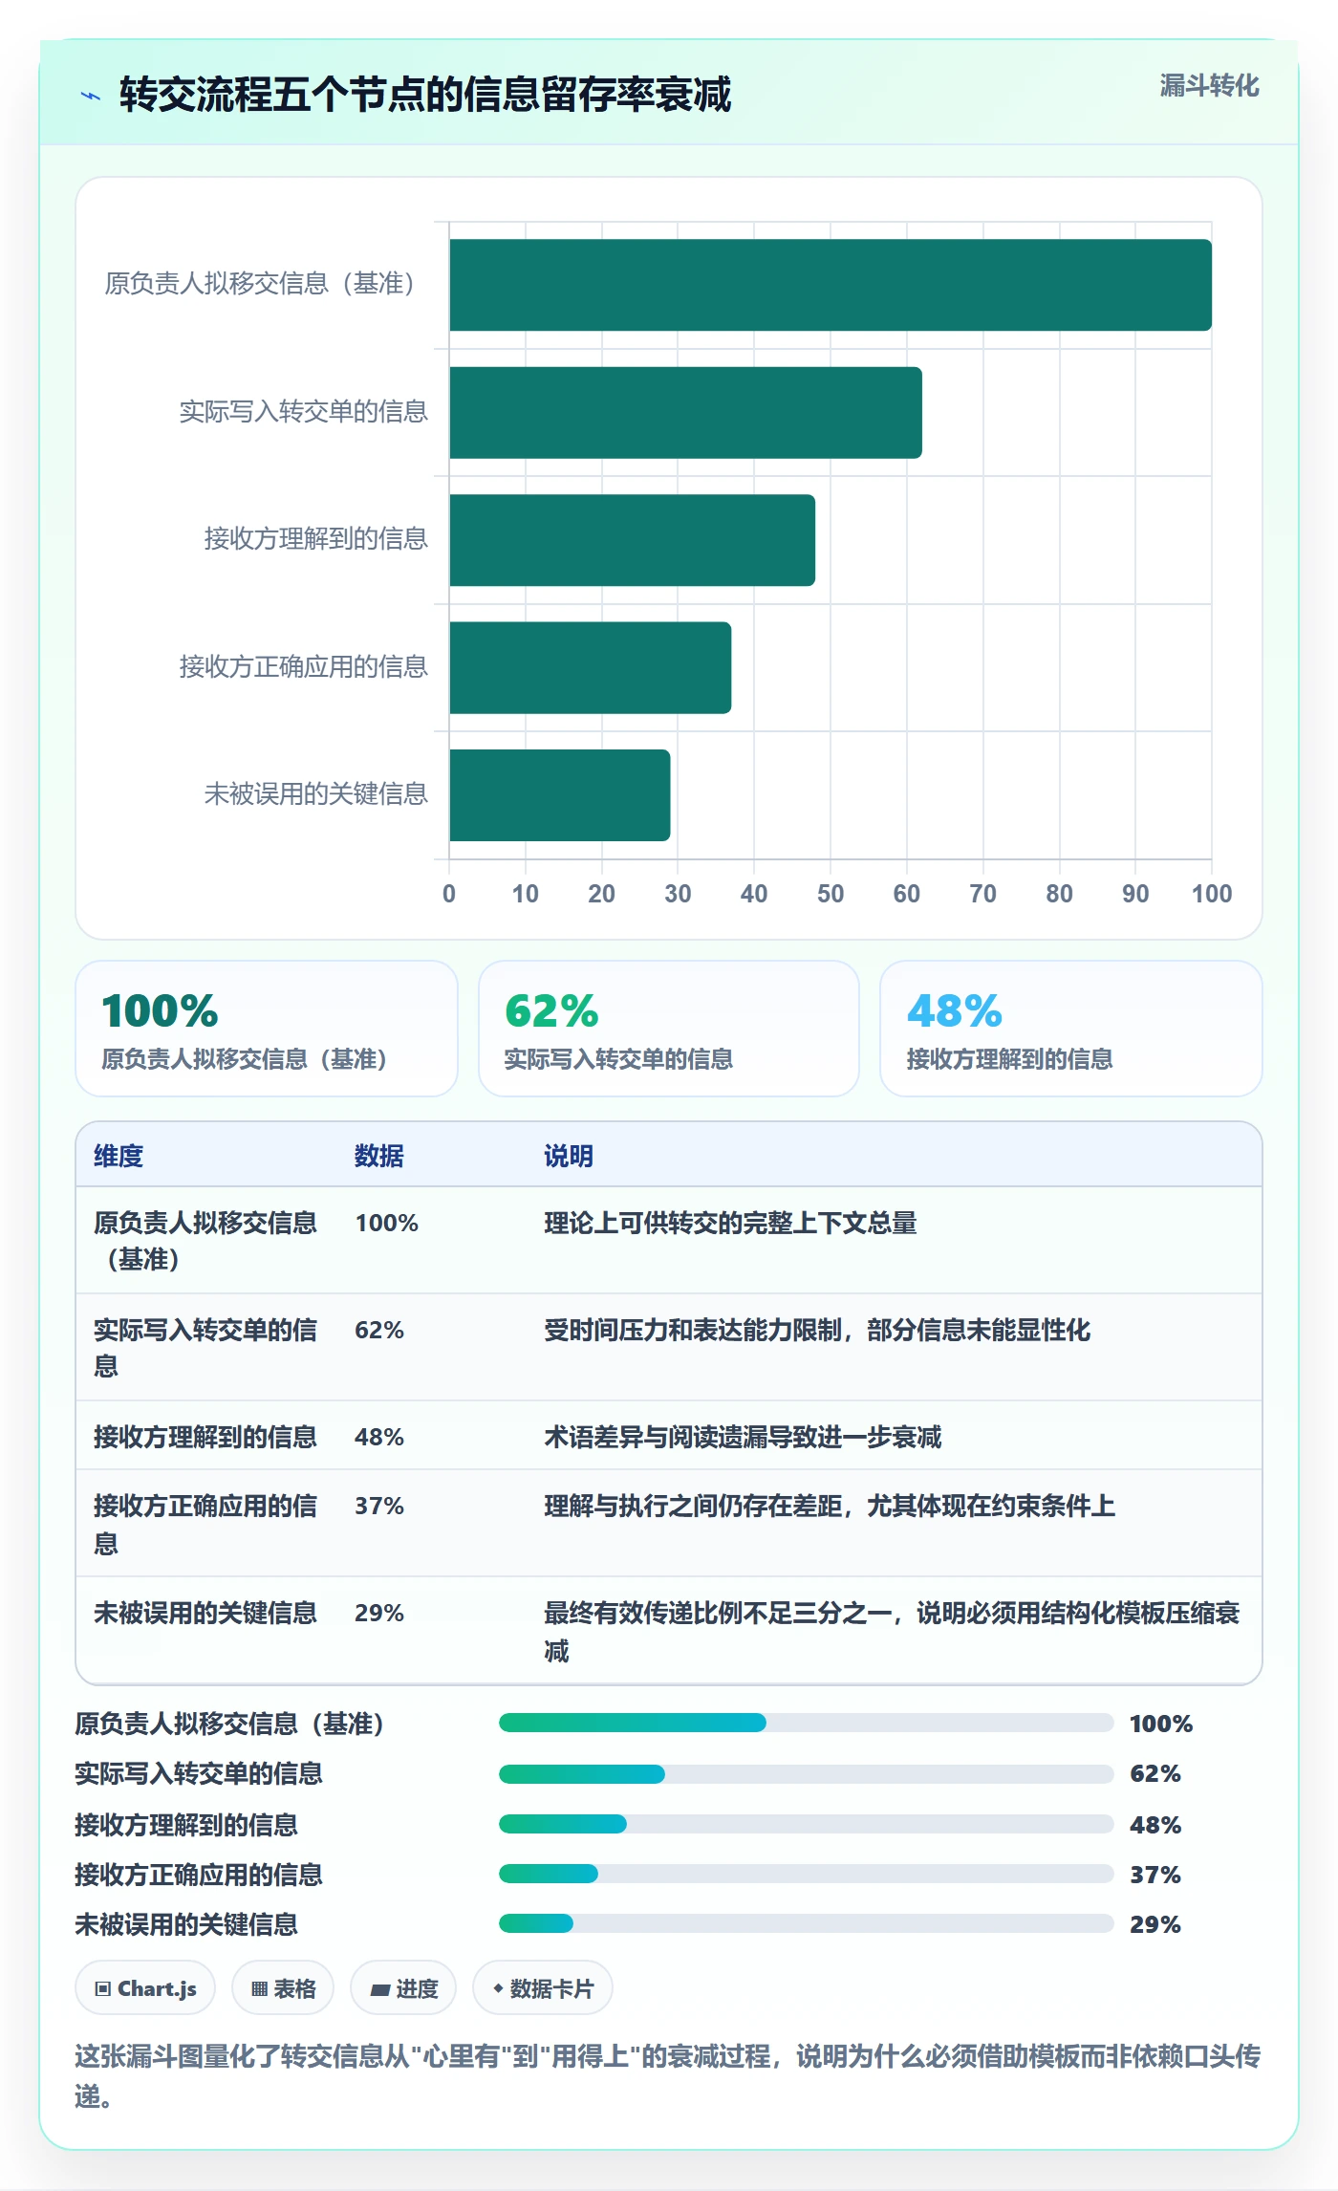The image size is (1338, 2191).
Task: Click the chart bar for 接收方正确应用的信息
Action: point(590,668)
